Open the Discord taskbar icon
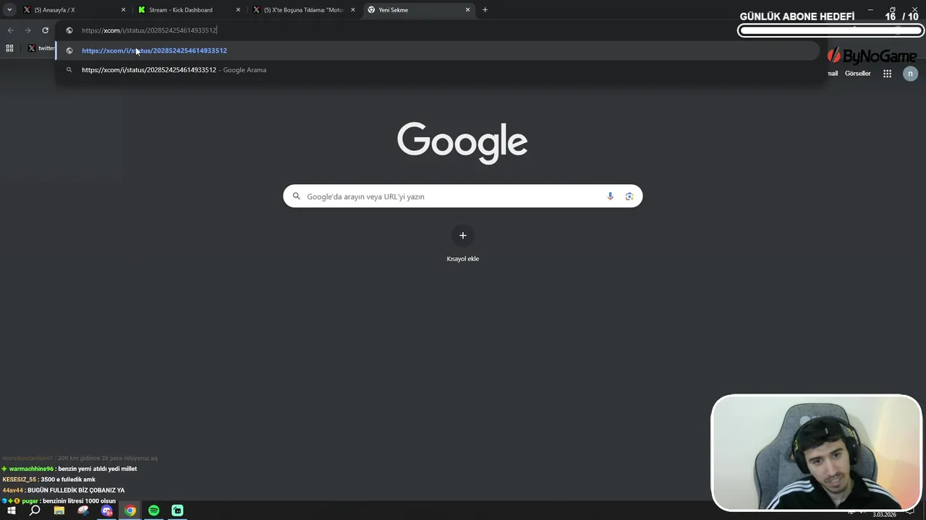This screenshot has width=926, height=520. pyautogui.click(x=107, y=511)
